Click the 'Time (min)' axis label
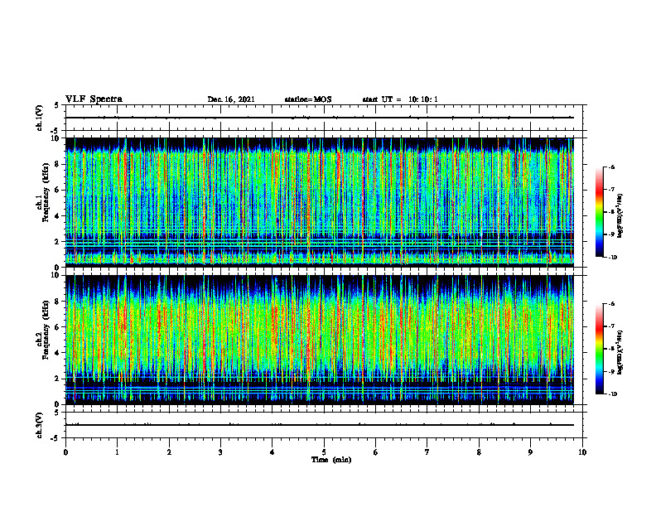 [x=331, y=460]
